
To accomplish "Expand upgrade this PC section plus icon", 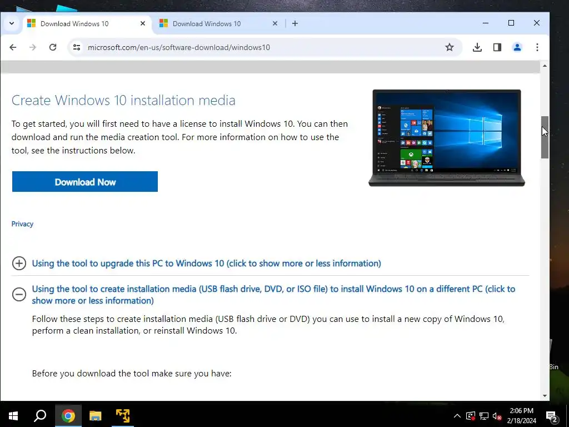I will pyautogui.click(x=19, y=263).
